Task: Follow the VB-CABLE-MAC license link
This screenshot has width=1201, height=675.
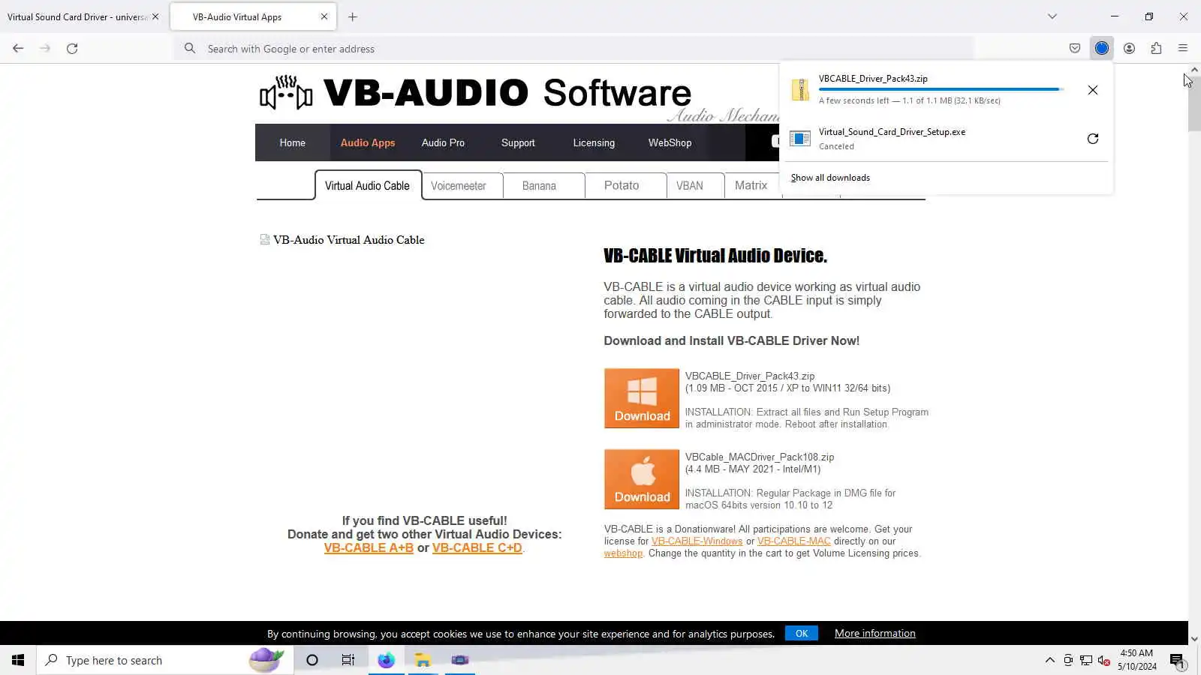Action: click(794, 541)
